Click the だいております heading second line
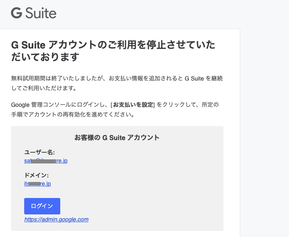The width and height of the screenshot is (289, 237). pos(44,57)
